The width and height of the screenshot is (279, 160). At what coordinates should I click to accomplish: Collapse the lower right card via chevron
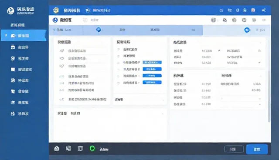261,76
